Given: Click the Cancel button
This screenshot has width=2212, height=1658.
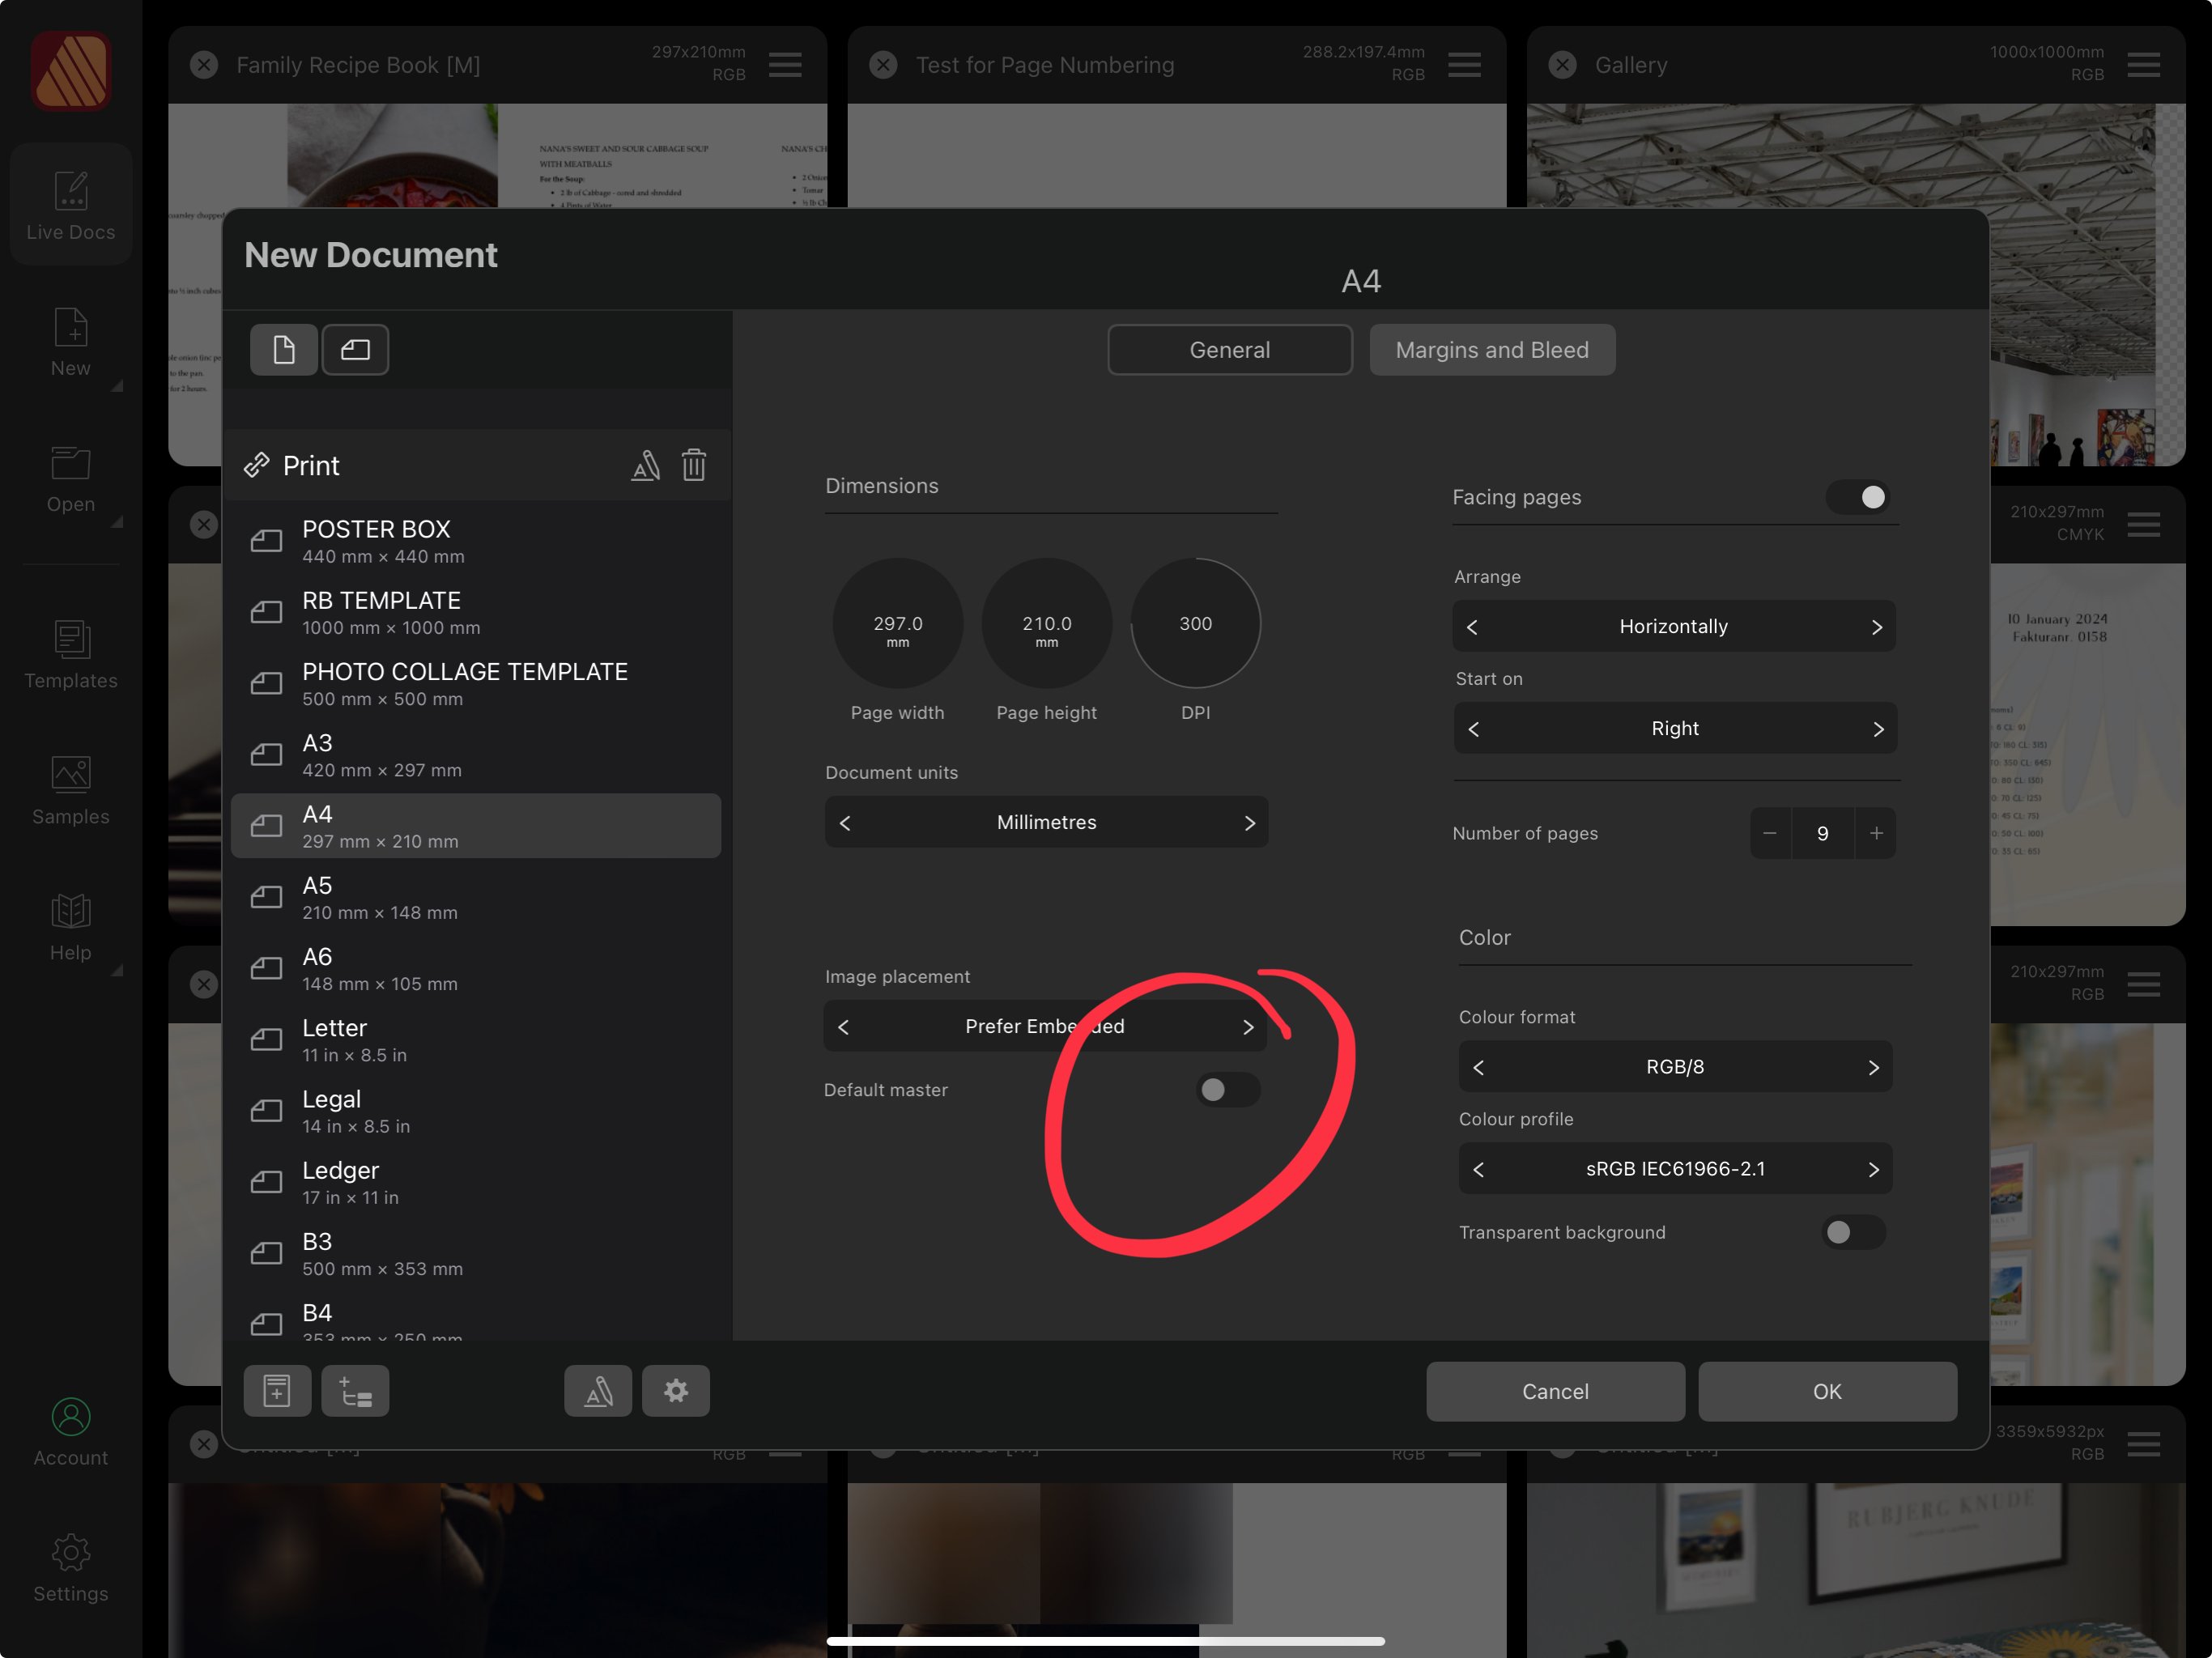Looking at the screenshot, I should pyautogui.click(x=1555, y=1391).
